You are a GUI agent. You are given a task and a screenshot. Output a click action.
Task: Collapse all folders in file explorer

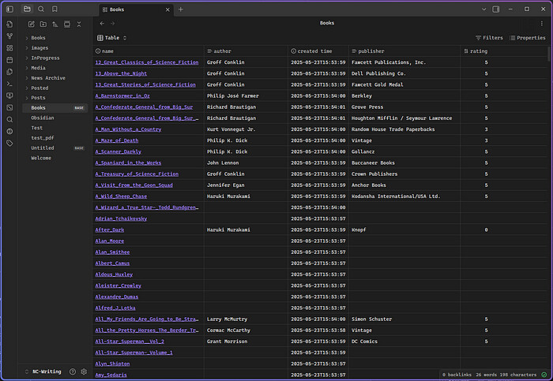tap(80, 24)
